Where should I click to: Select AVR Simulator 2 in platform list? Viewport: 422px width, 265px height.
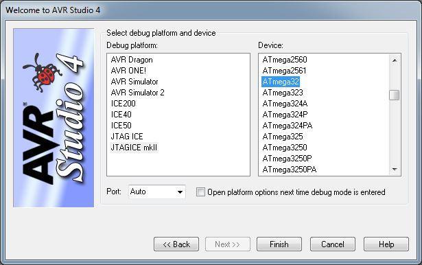[x=137, y=93]
